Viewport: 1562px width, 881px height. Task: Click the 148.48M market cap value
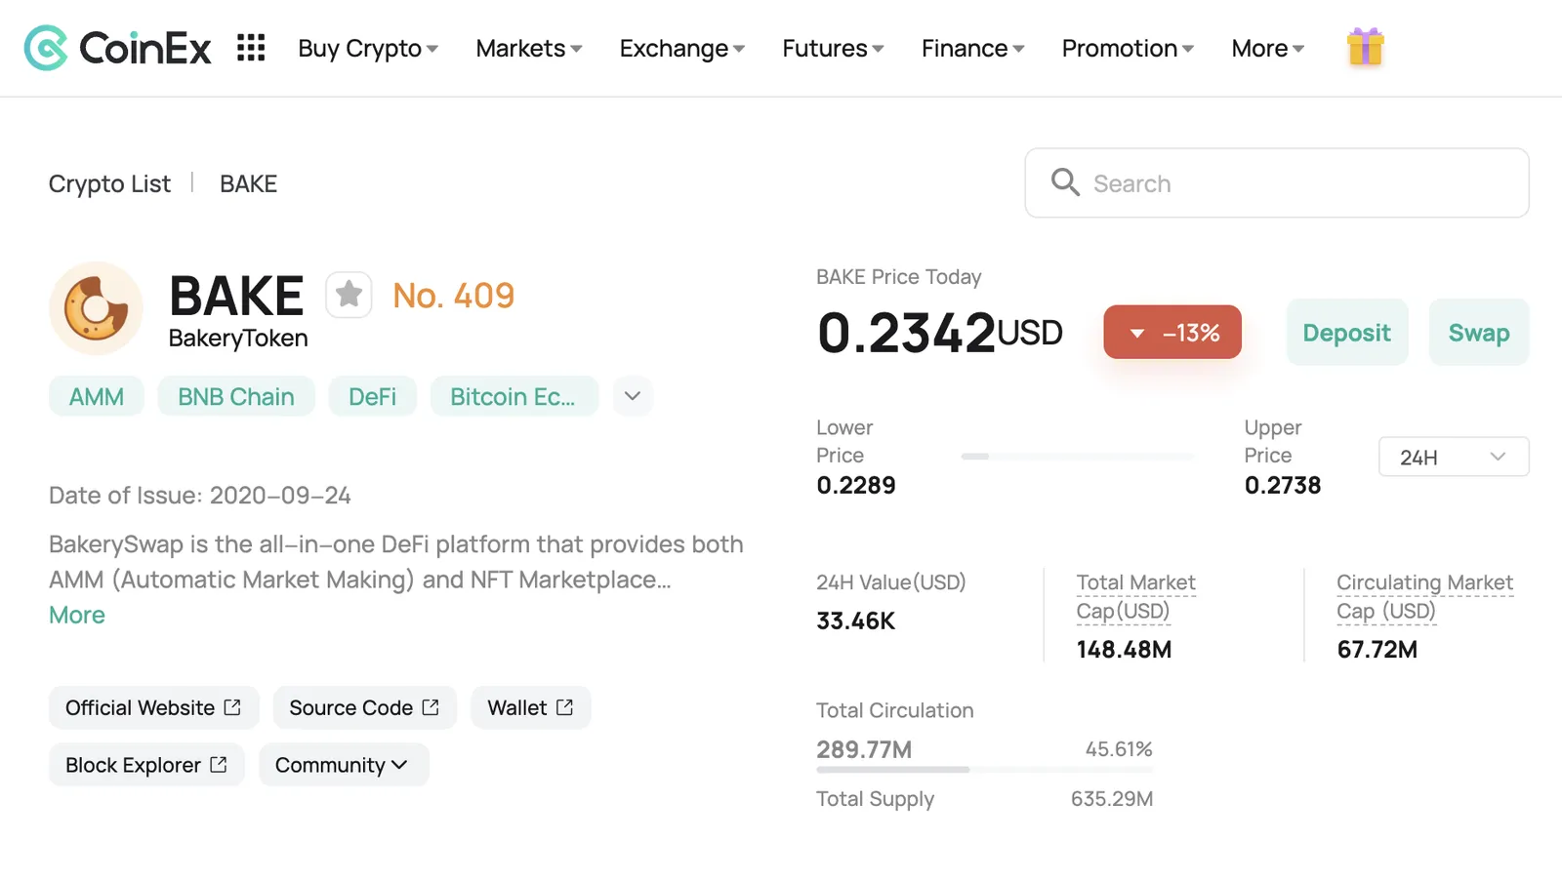click(x=1124, y=649)
